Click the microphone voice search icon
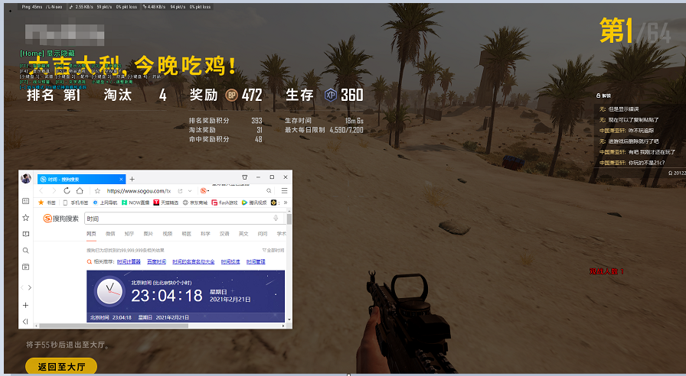686x376 pixels. coord(276,219)
